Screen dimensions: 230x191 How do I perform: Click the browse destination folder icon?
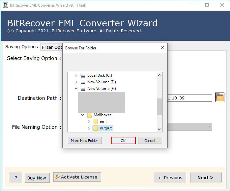point(219,97)
